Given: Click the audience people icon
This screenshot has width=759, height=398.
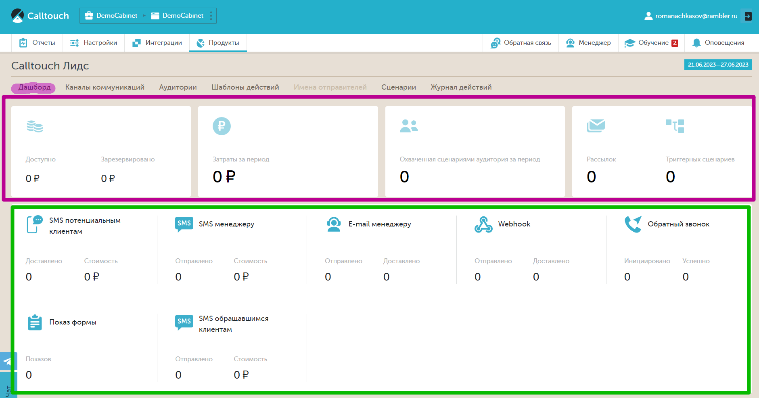Looking at the screenshot, I should coord(409,126).
